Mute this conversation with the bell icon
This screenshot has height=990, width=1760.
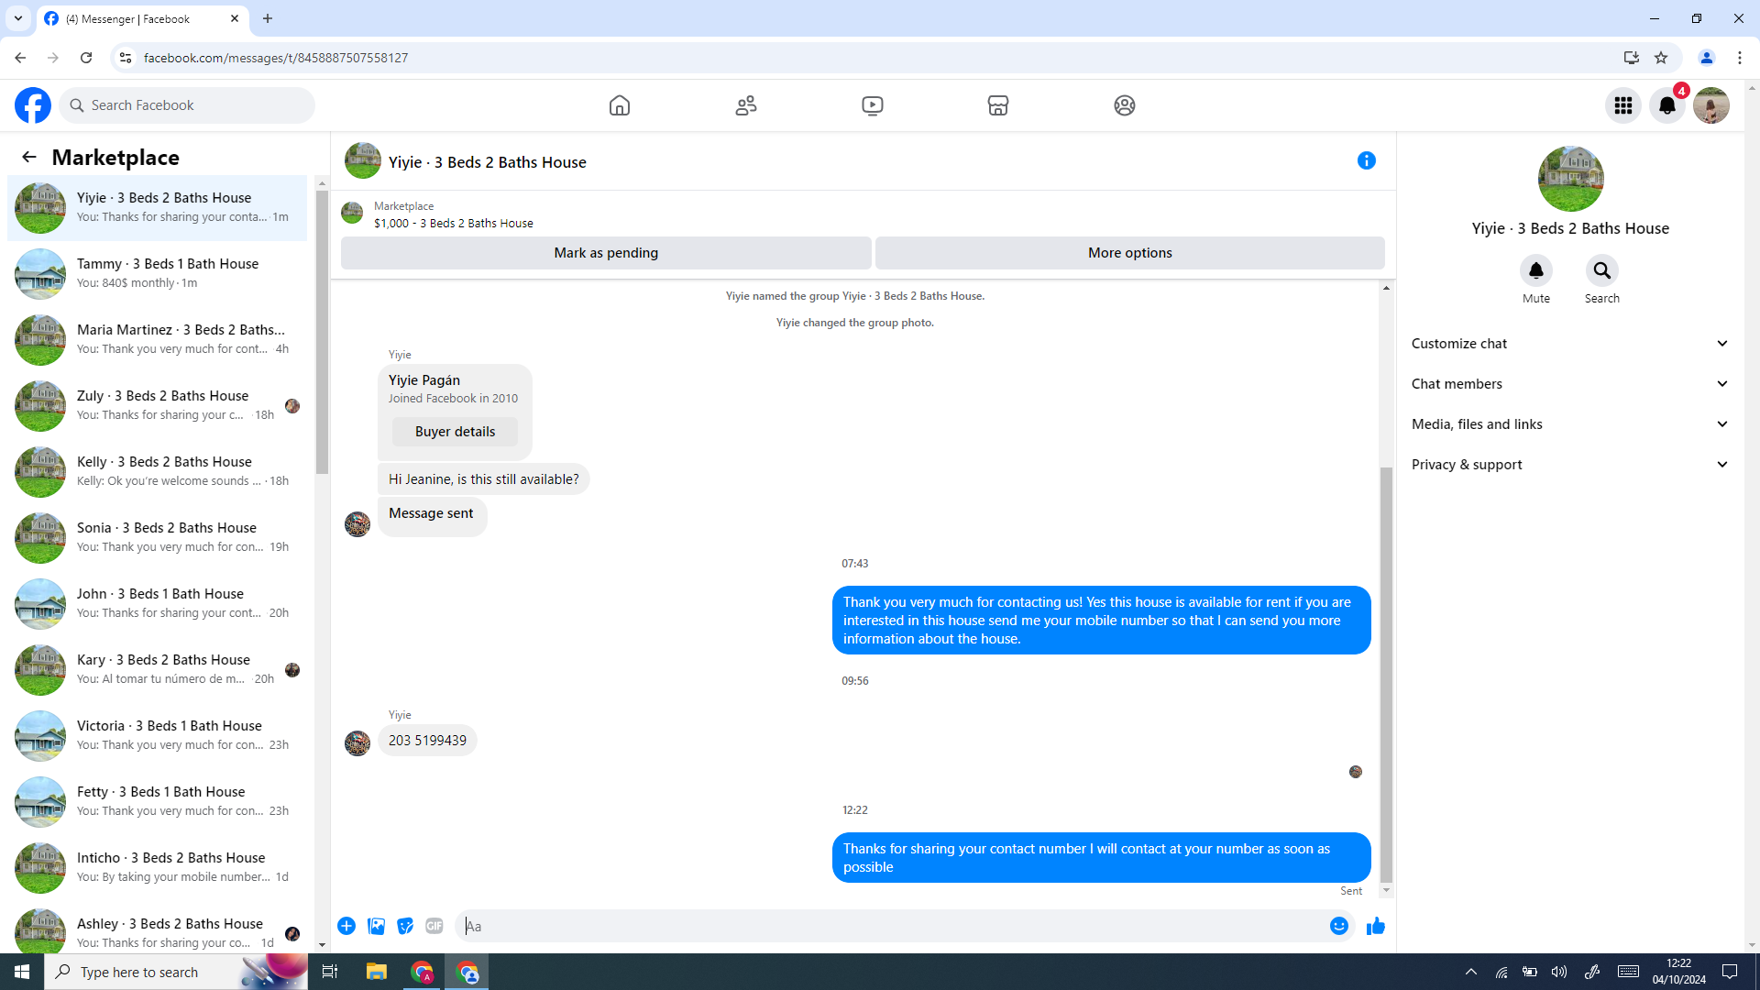tap(1536, 270)
